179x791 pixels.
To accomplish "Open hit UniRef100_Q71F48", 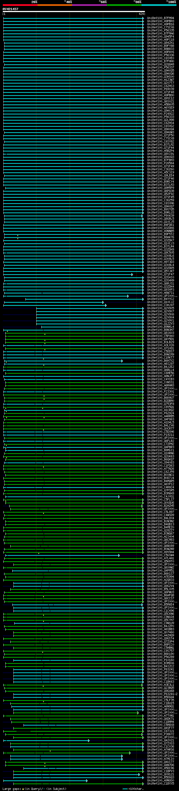I will coord(161,92).
